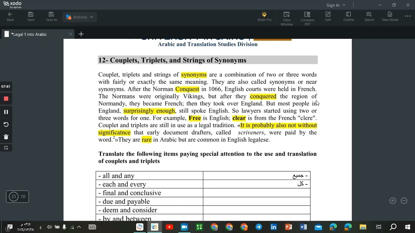Open an Extra Window

(287, 19)
